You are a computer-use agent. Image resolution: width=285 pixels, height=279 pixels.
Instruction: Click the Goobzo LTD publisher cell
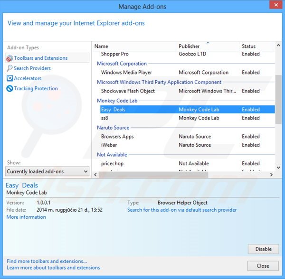(192, 54)
